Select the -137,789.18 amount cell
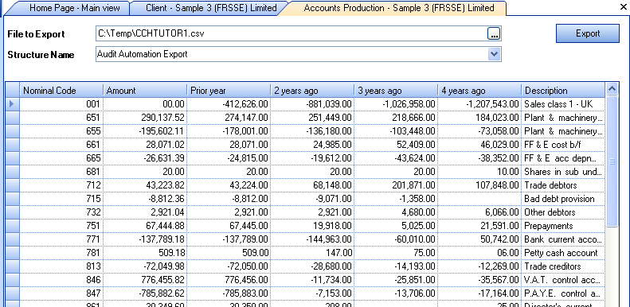The width and height of the screenshot is (630, 307). 145,239
